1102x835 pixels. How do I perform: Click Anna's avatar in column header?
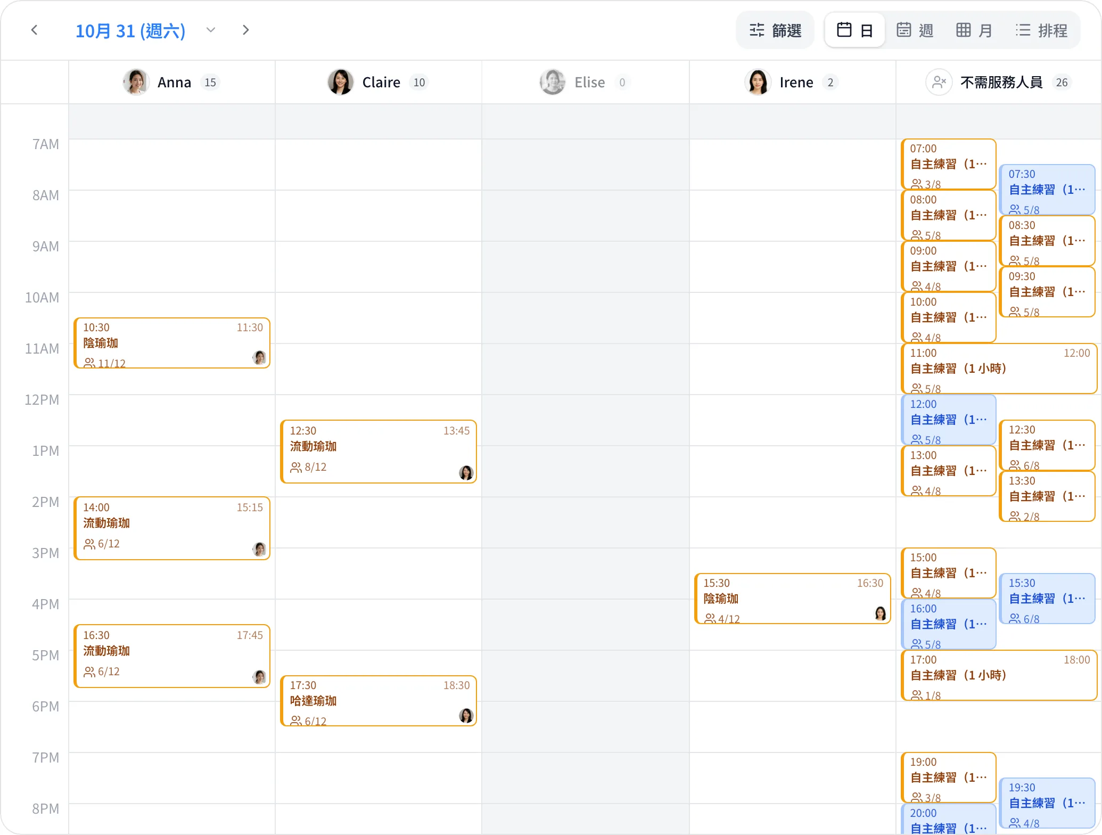click(136, 82)
